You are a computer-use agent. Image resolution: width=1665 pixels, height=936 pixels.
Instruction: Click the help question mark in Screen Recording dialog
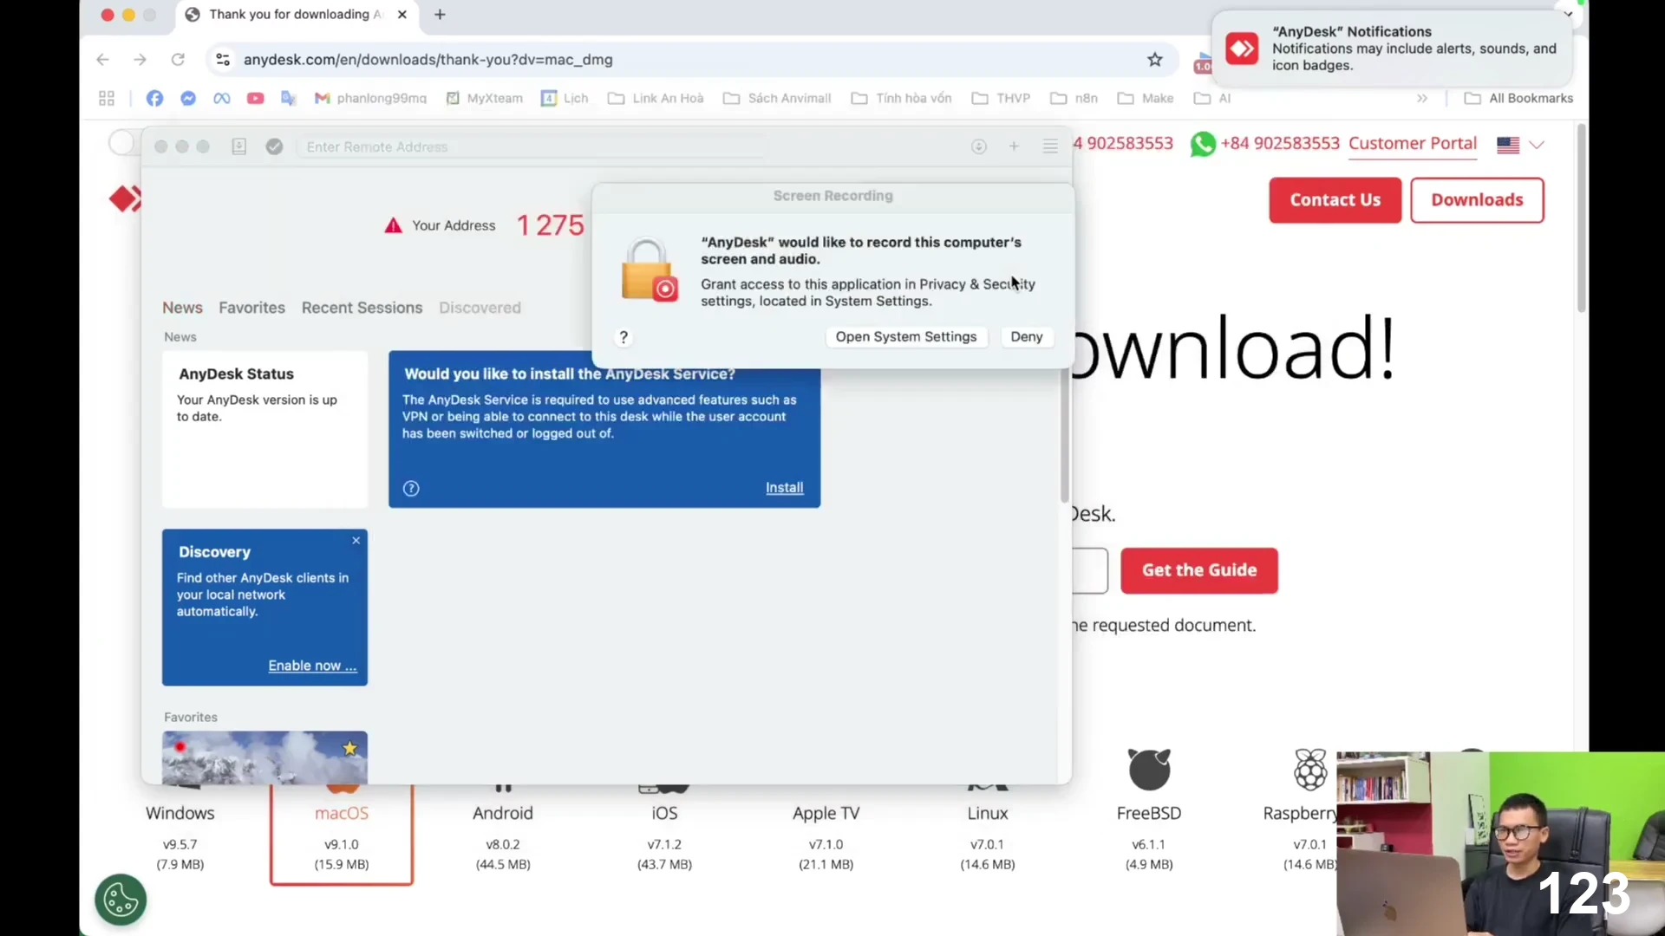pos(624,337)
